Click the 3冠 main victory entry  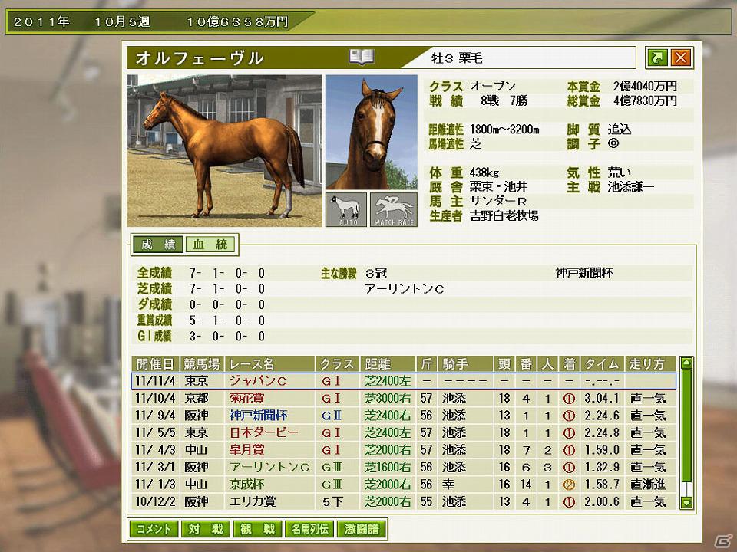(376, 273)
